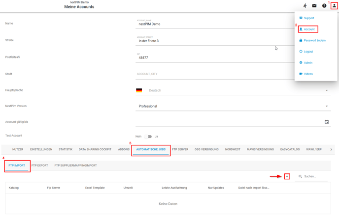Select the FTP Export sub-tab
The image size is (339, 221).
[x=39, y=166]
